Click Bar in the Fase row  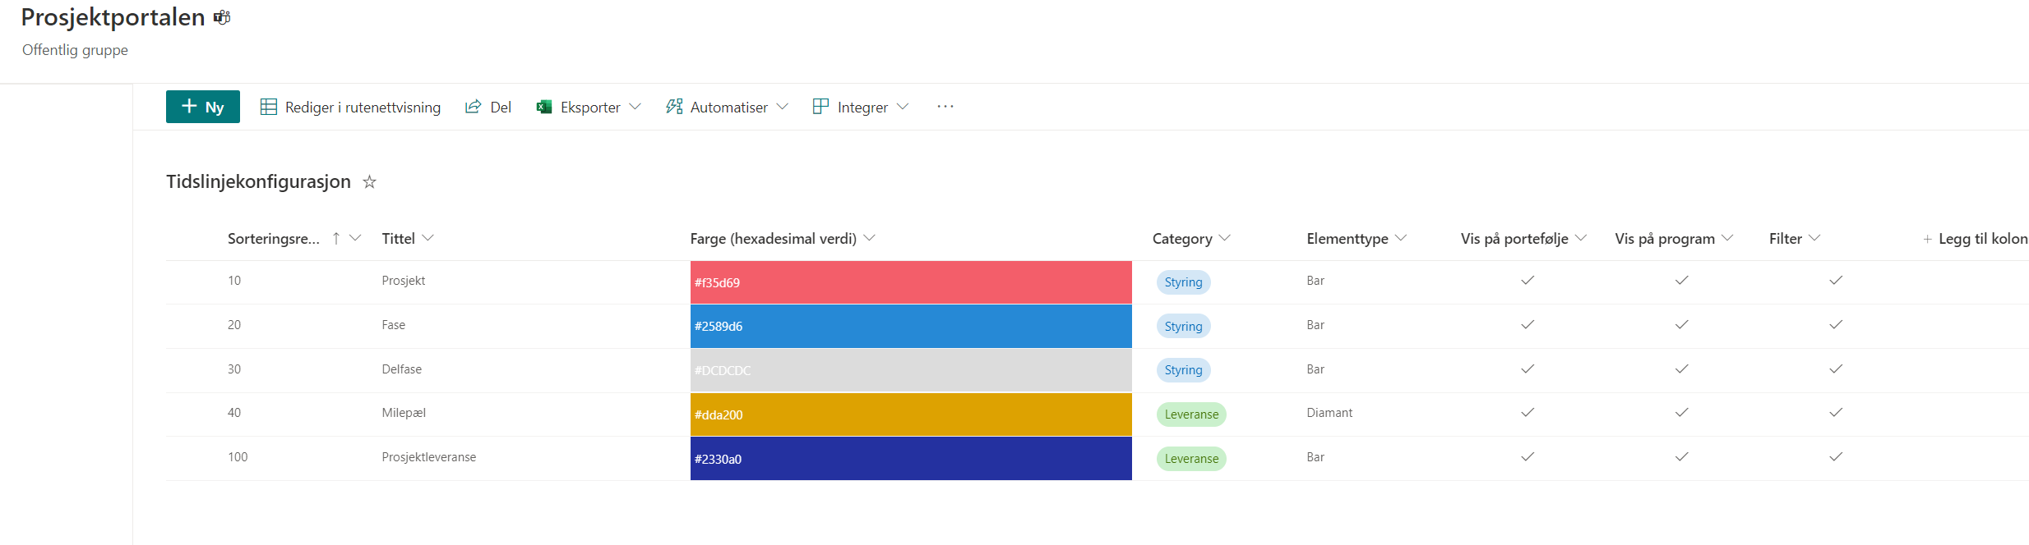(x=1315, y=325)
